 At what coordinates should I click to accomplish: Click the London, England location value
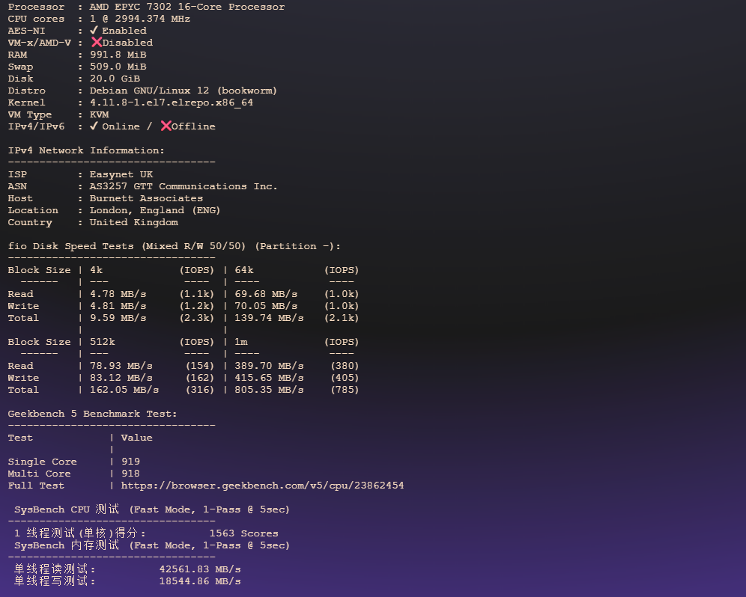click(154, 210)
